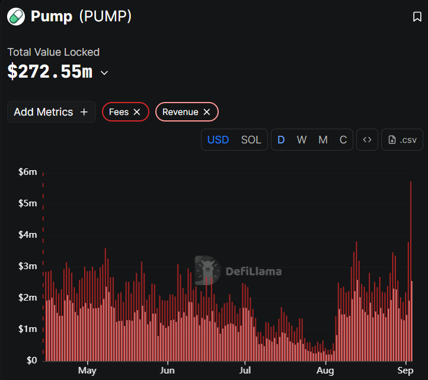The width and height of the screenshot is (428, 380).
Task: Switch denomination to SOL
Action: pyautogui.click(x=251, y=140)
